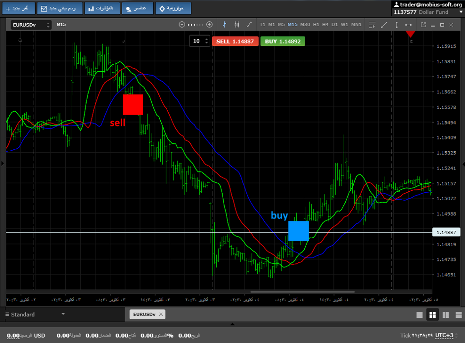
Task: Adjust the lot volume stepper arrows
Action: coord(206,41)
